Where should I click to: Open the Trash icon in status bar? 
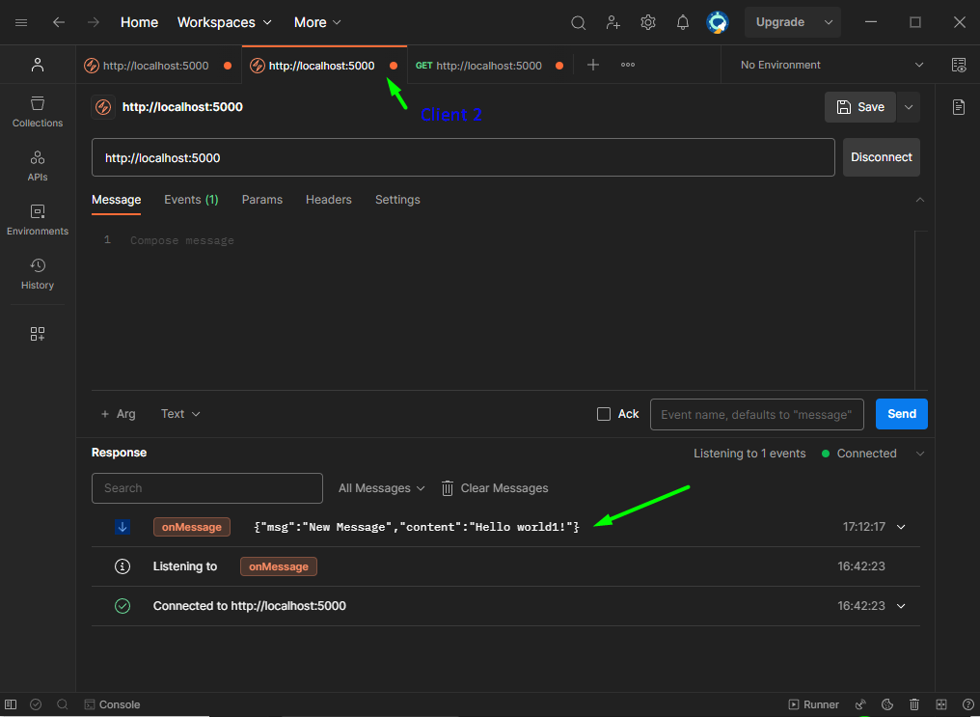913,704
